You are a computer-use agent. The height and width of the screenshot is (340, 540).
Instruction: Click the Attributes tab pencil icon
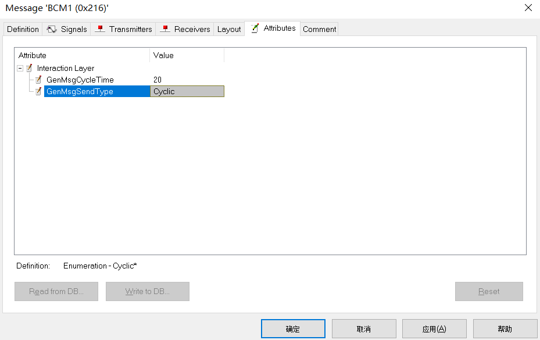(x=254, y=28)
